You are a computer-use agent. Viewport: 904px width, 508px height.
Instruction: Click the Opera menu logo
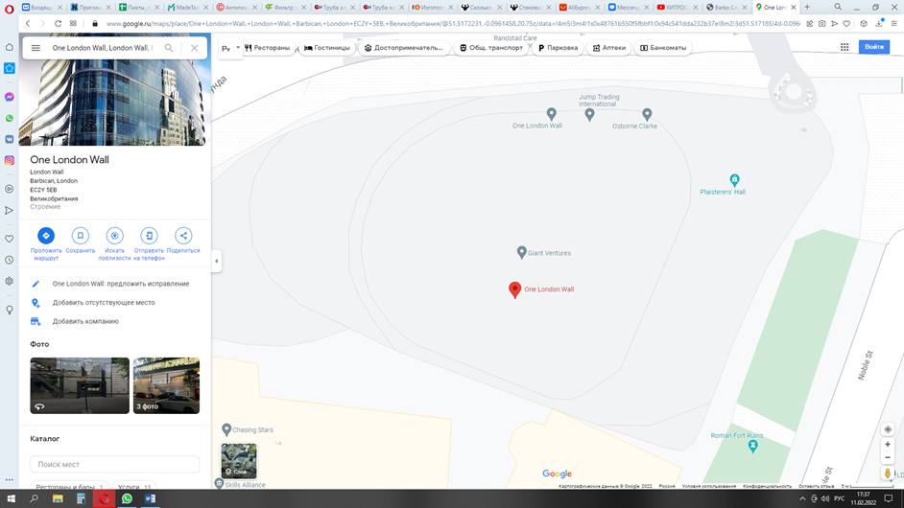[10, 8]
